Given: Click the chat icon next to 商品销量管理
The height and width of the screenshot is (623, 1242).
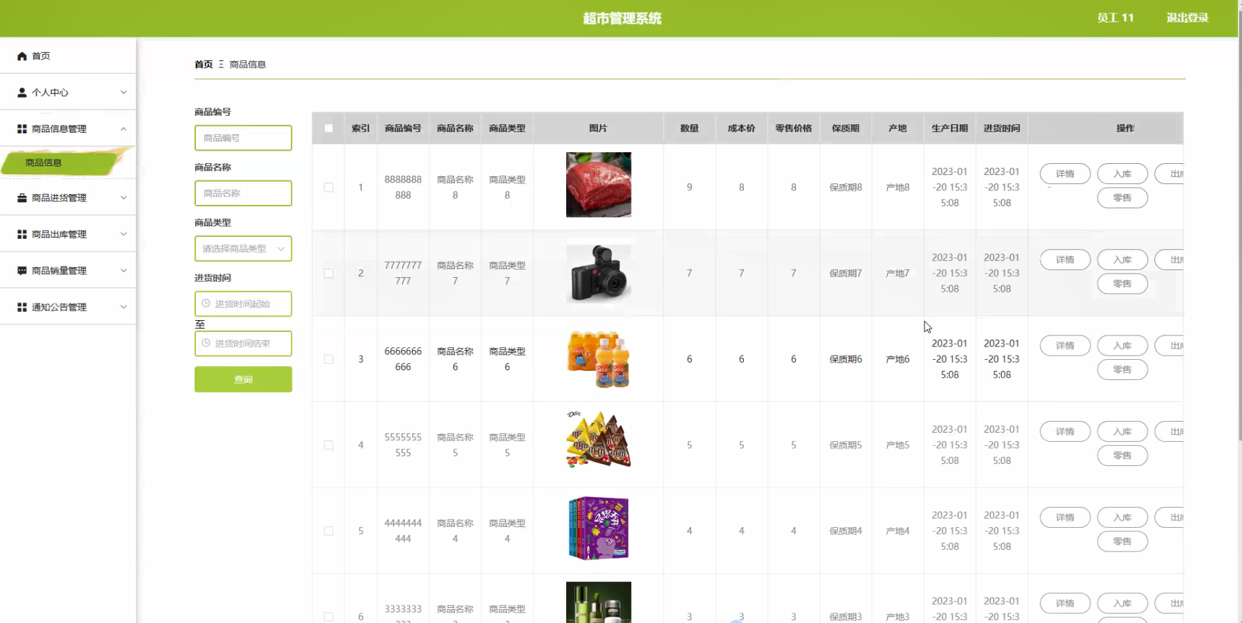Looking at the screenshot, I should tap(22, 271).
